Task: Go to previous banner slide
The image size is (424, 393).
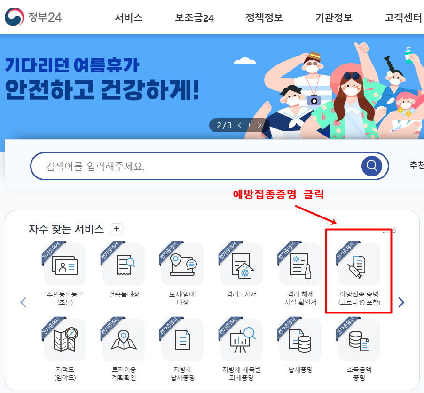Action: tap(240, 125)
